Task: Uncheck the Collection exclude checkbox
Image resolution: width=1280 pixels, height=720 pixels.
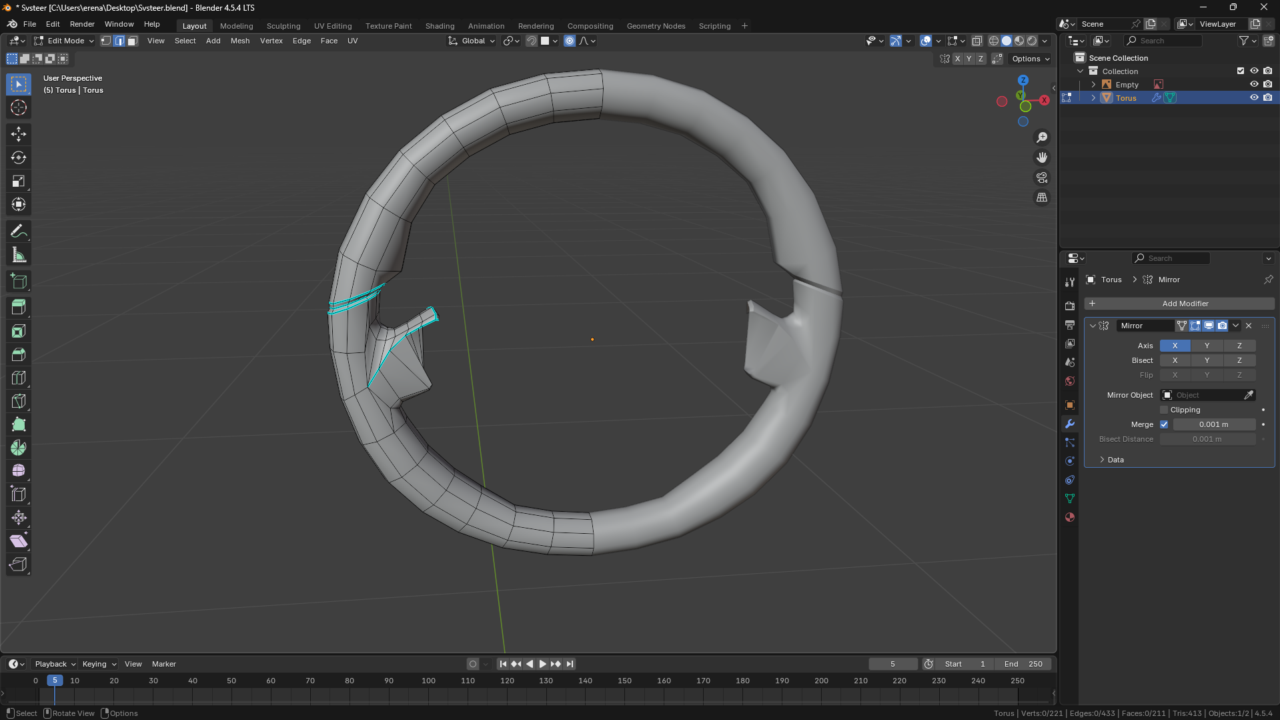Action: pyautogui.click(x=1241, y=71)
